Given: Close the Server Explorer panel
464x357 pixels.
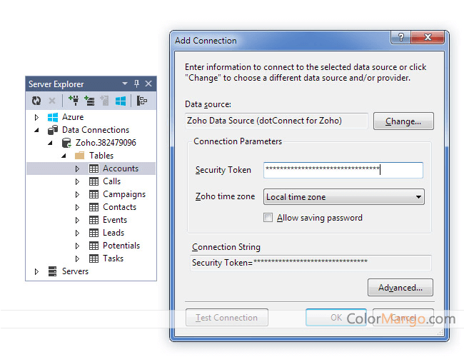Looking at the screenshot, I should [x=148, y=84].
